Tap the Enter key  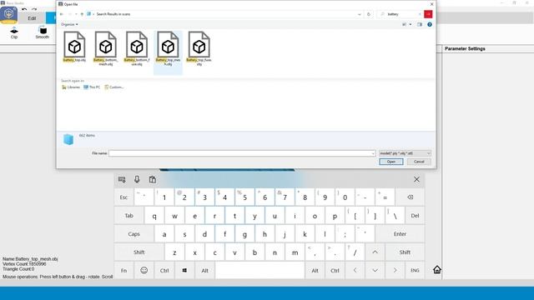click(400, 234)
